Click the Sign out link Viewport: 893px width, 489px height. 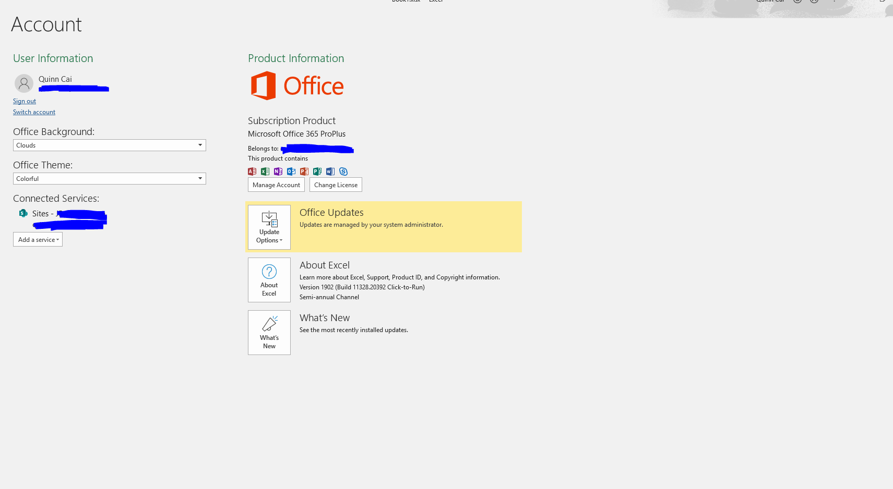click(x=25, y=101)
